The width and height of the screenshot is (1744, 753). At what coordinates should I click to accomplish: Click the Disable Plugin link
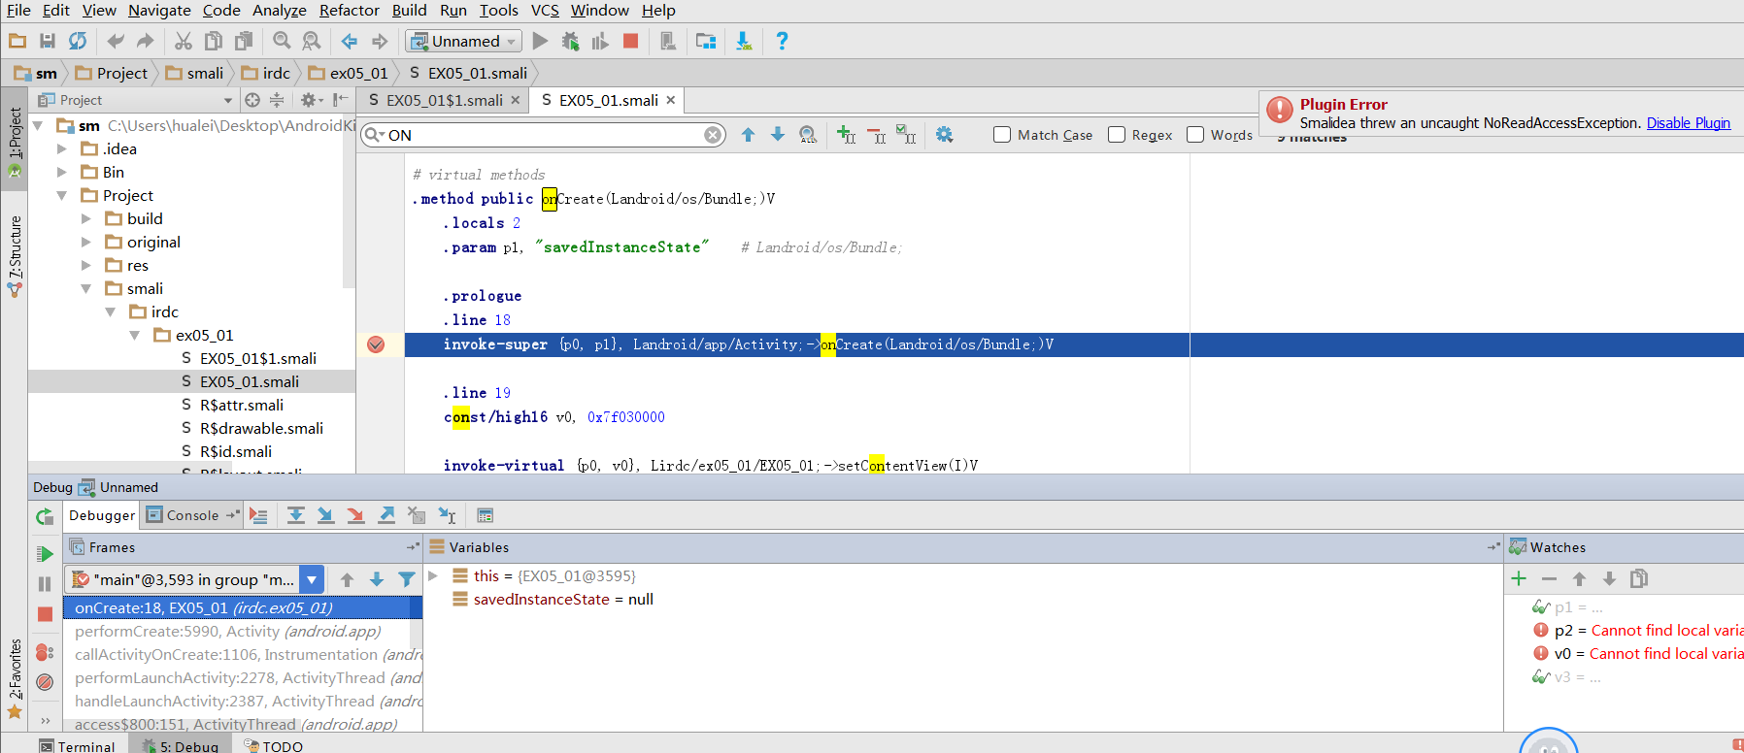click(x=1688, y=123)
